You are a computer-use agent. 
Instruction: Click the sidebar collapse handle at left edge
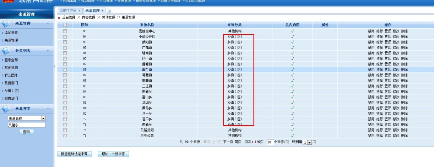[x=55, y=66]
